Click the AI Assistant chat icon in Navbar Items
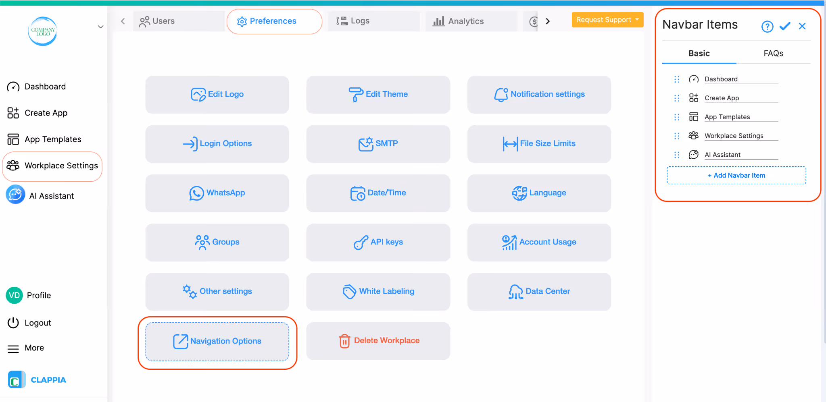Viewport: 826px width, 402px height. click(694, 155)
